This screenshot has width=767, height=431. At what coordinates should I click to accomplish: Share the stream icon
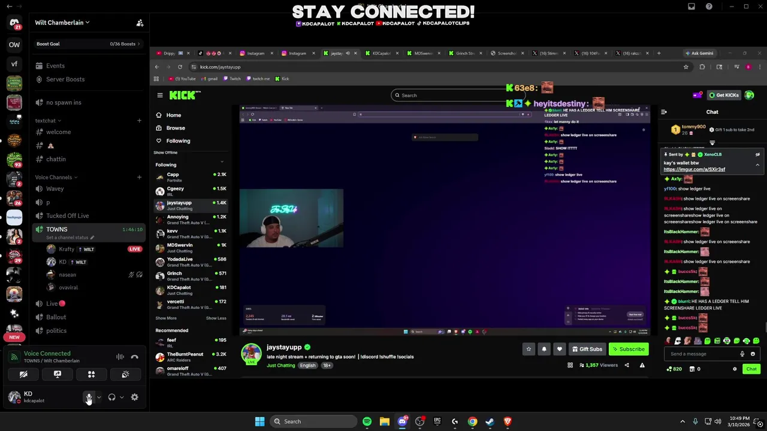627,365
